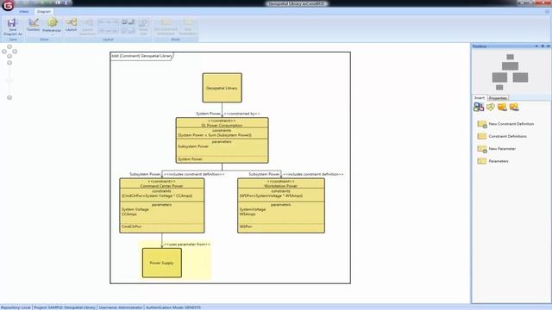Image resolution: width=552 pixels, height=310 pixels.
Task: Click the Toolbox panel pin icon
Action: pyautogui.click(x=543, y=46)
